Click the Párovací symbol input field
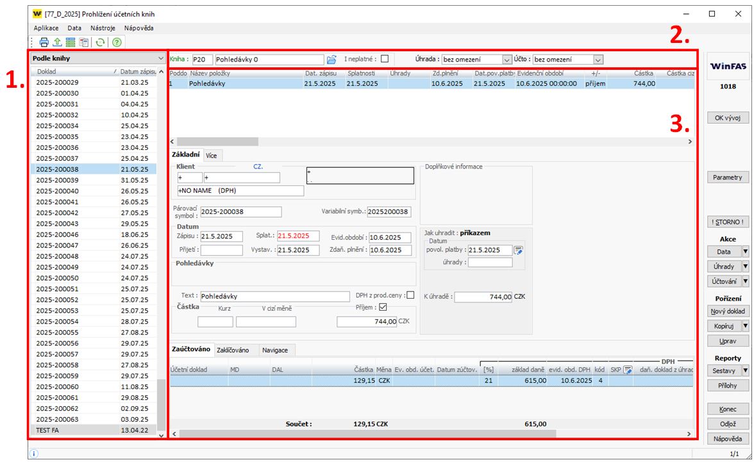This screenshot has width=754, height=462. click(241, 211)
